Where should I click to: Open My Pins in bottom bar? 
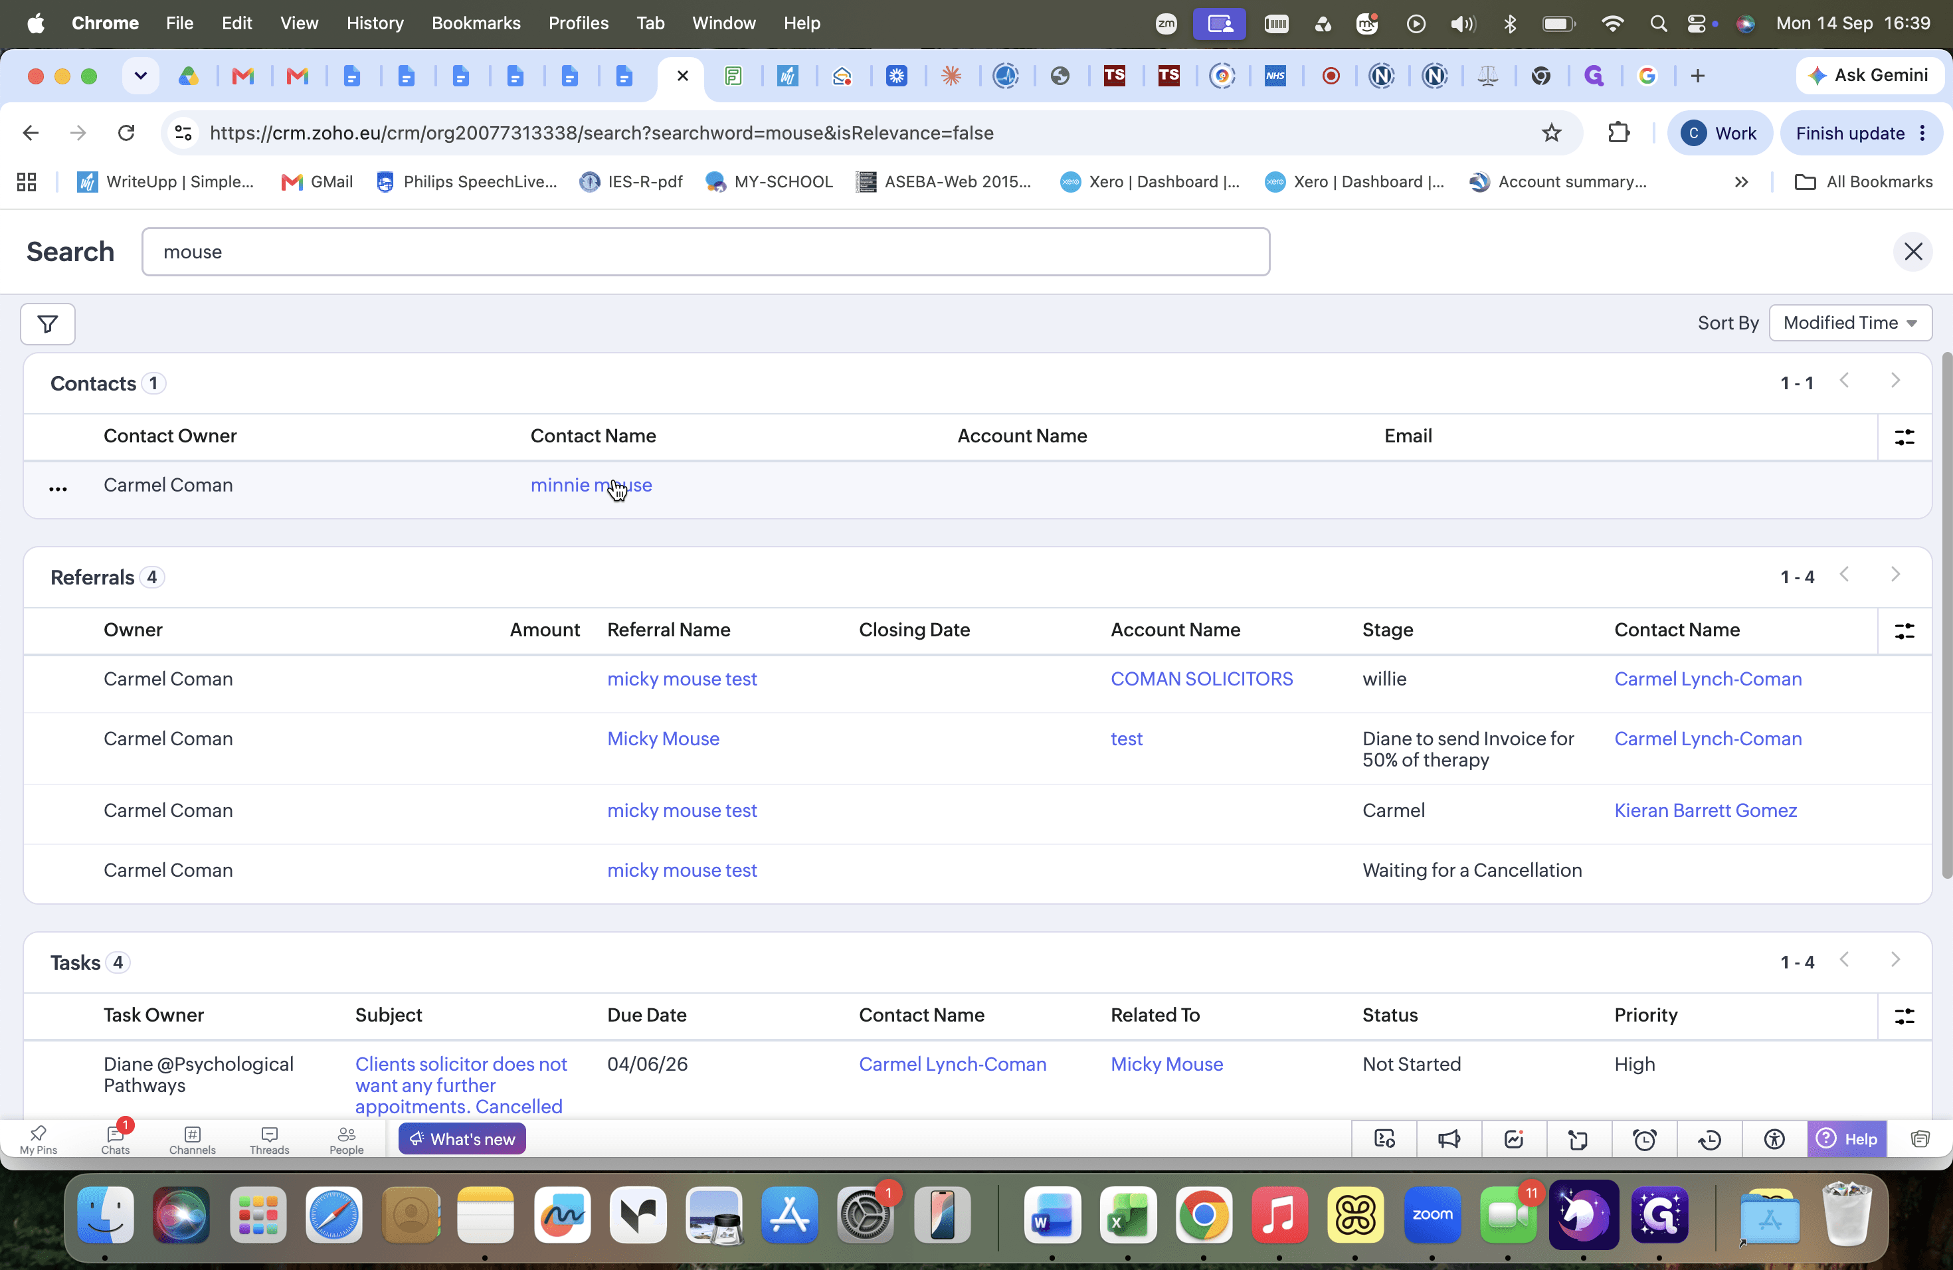(x=39, y=1140)
